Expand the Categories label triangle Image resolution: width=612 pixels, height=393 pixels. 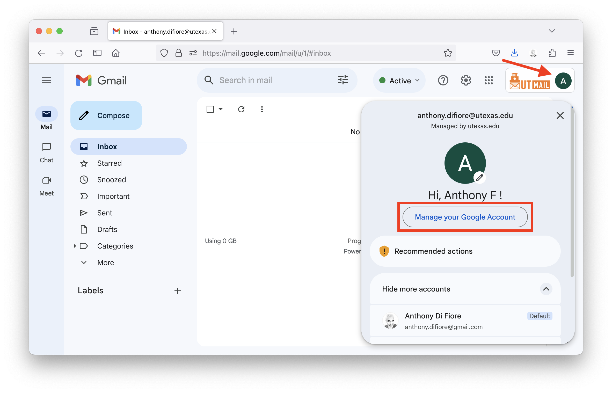[75, 246]
